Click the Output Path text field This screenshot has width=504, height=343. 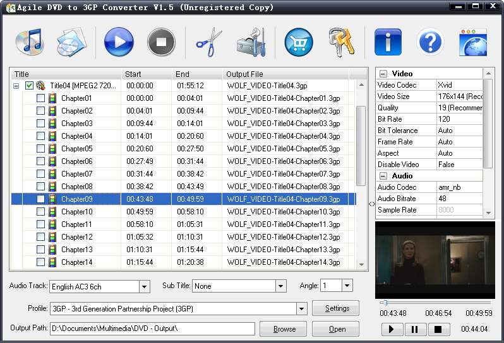click(152, 328)
